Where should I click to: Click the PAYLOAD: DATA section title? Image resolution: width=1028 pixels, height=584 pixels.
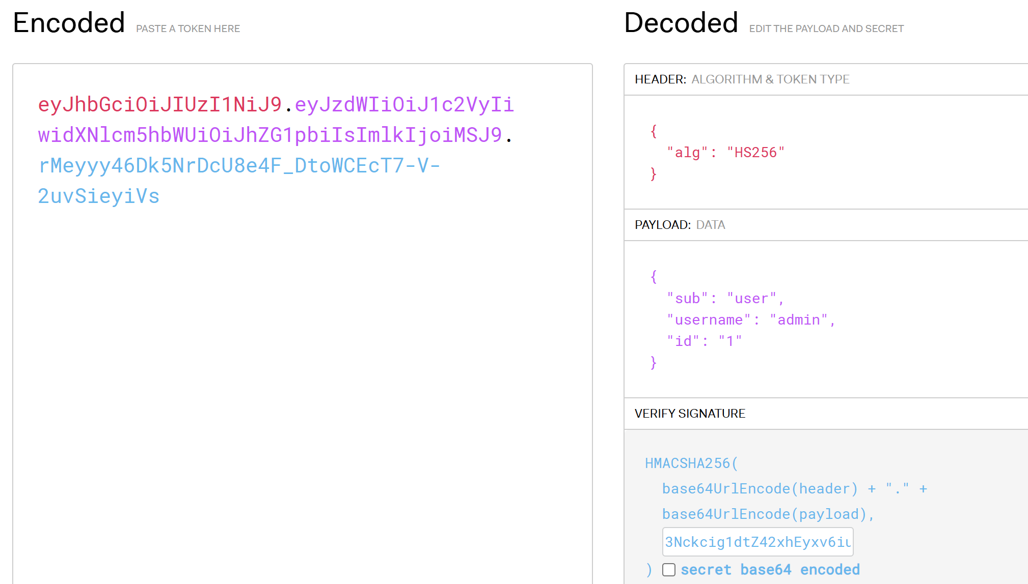coord(680,225)
